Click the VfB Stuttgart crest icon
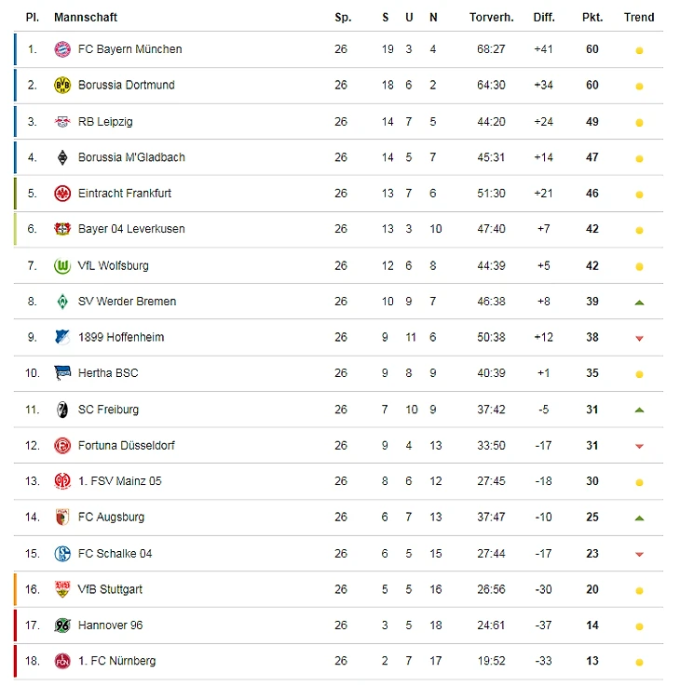The image size is (680, 686). 62,589
